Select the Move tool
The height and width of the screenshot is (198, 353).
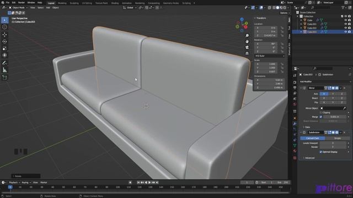click(x=4, y=35)
